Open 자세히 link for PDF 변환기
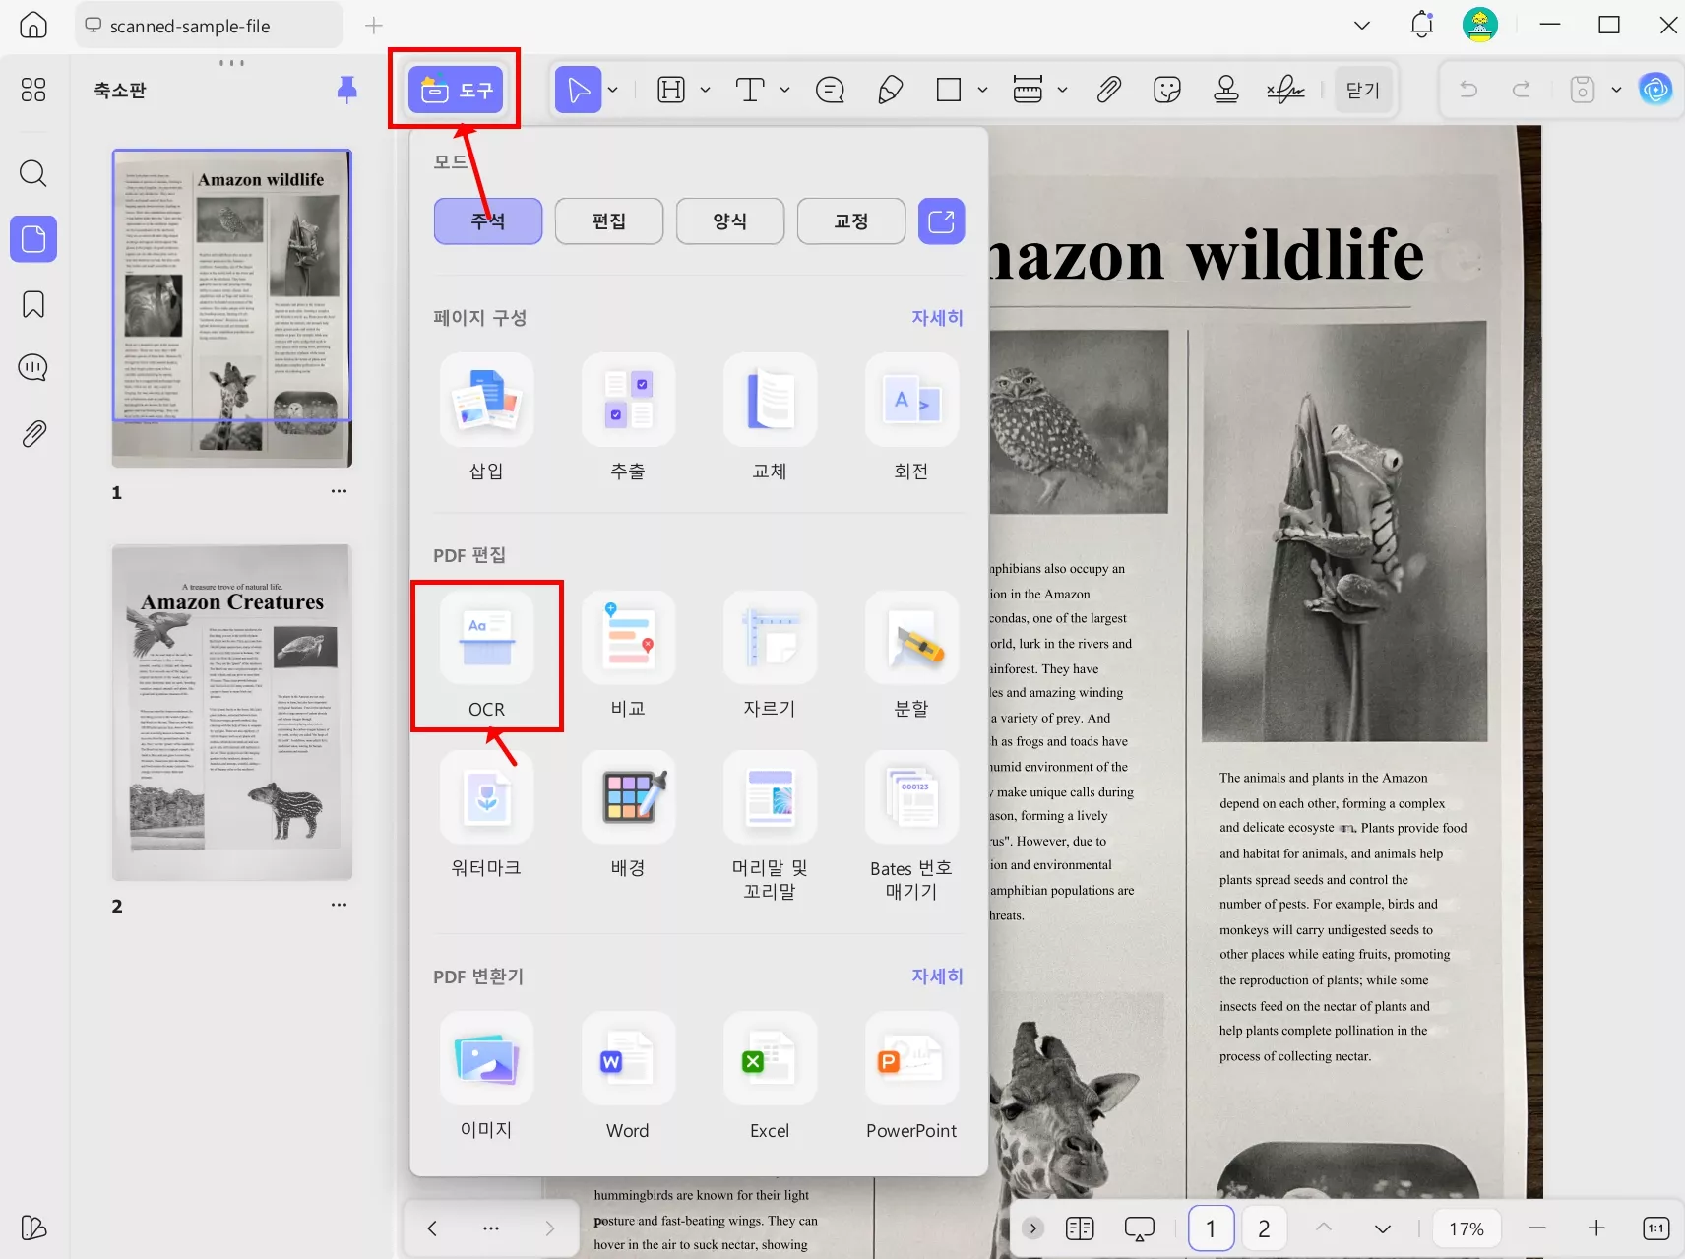This screenshot has width=1685, height=1259. coord(937,976)
